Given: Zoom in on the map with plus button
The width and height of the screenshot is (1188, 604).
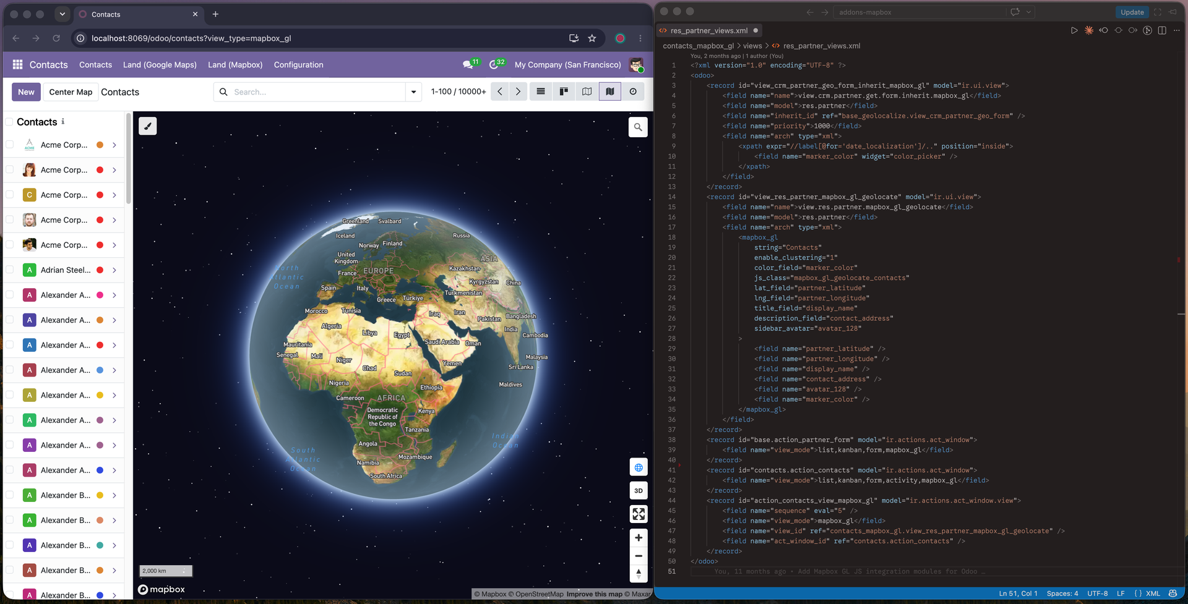Looking at the screenshot, I should click(639, 538).
